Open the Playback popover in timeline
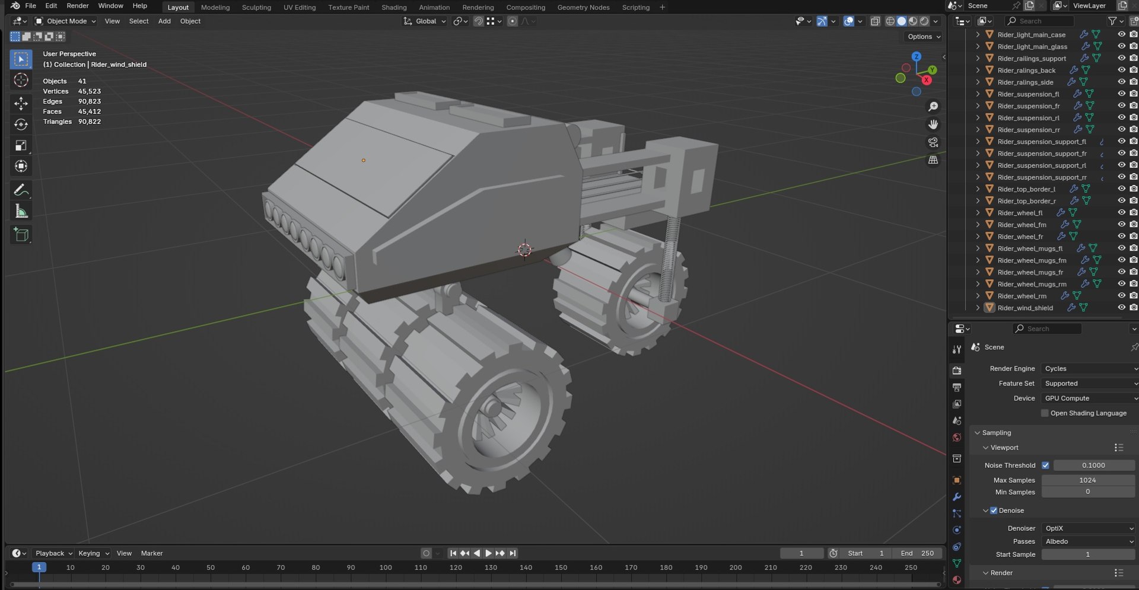The height and width of the screenshot is (590, 1139). [53, 553]
